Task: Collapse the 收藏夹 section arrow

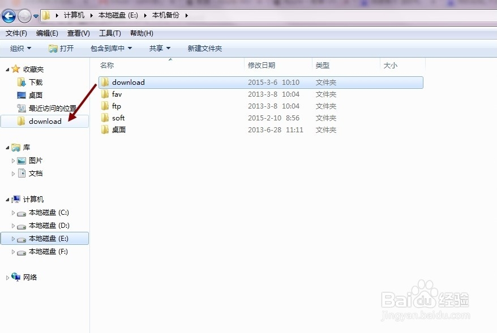Action: coord(7,70)
